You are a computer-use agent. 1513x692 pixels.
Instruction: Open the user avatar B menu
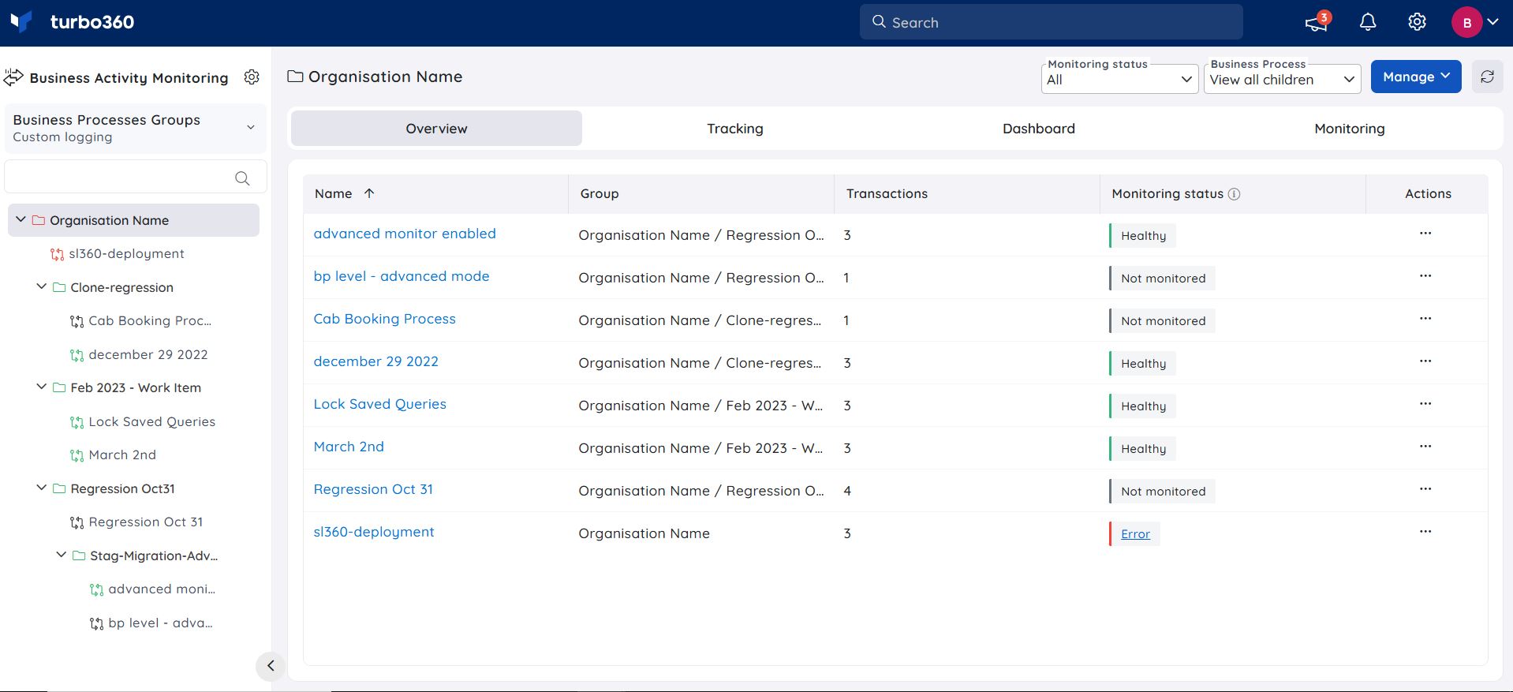pyautogui.click(x=1466, y=22)
